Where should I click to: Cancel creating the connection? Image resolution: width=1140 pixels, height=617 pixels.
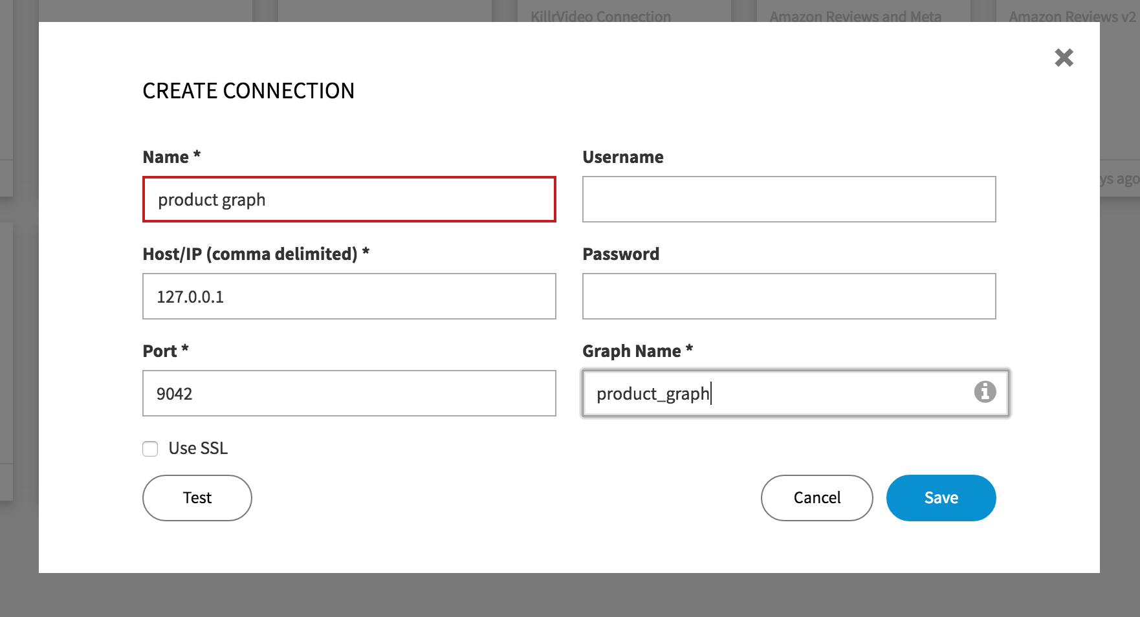(x=817, y=498)
